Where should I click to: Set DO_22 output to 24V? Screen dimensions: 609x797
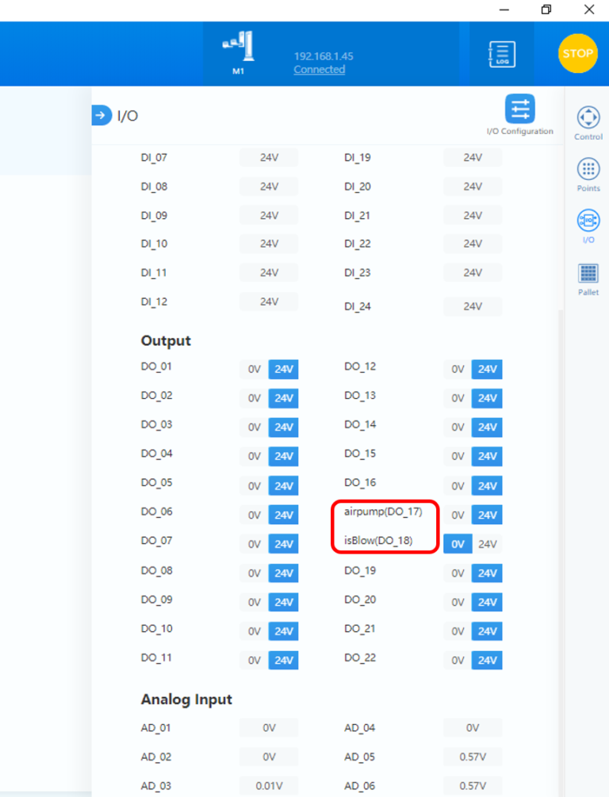coord(487,661)
